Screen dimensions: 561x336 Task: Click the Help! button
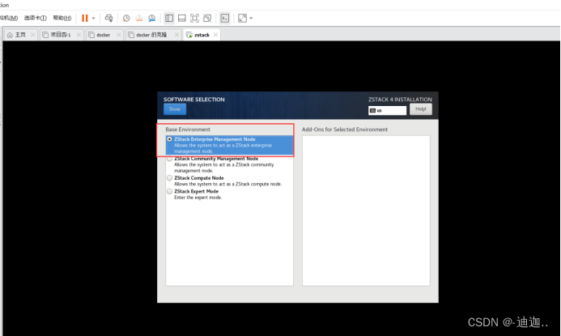coord(421,109)
